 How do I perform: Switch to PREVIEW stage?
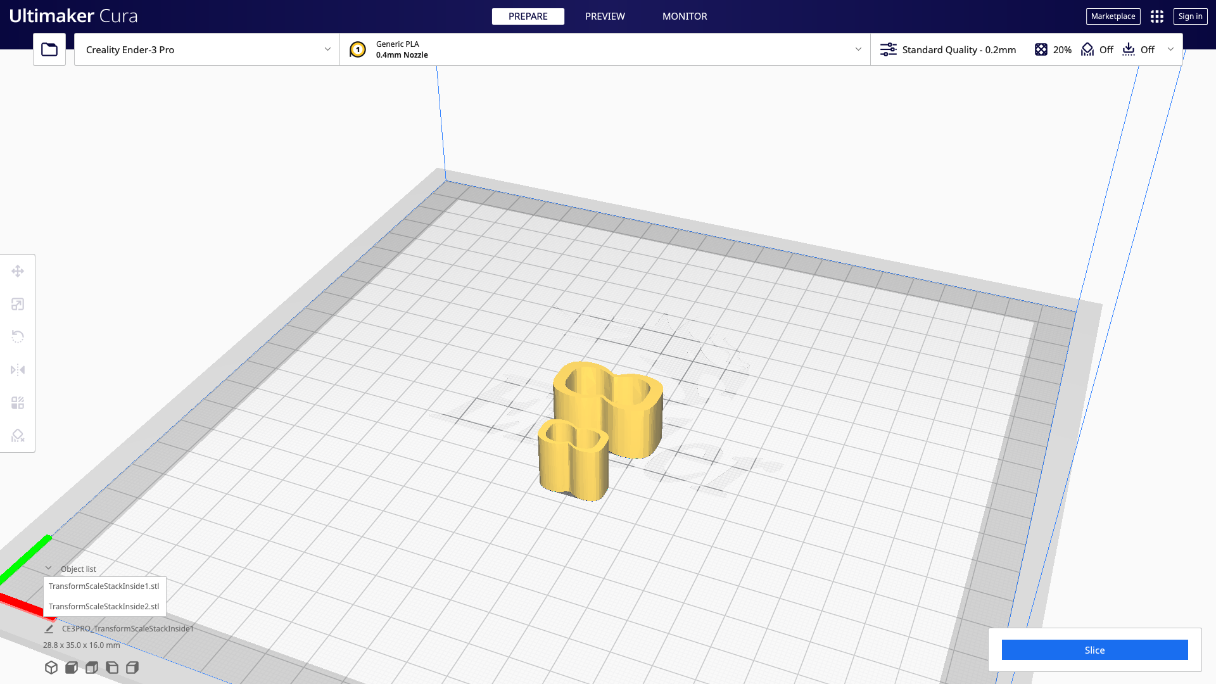coord(605,16)
